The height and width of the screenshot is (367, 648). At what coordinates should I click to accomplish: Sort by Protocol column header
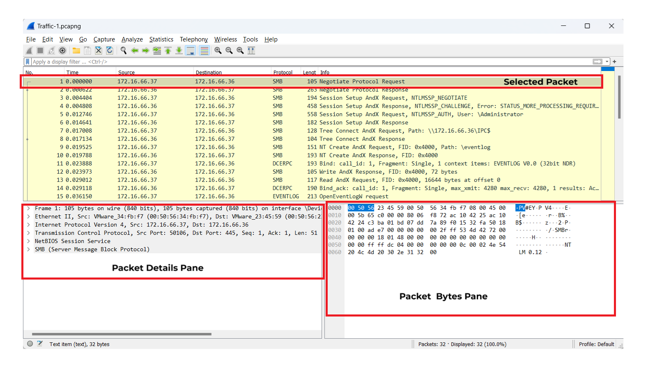coord(287,72)
